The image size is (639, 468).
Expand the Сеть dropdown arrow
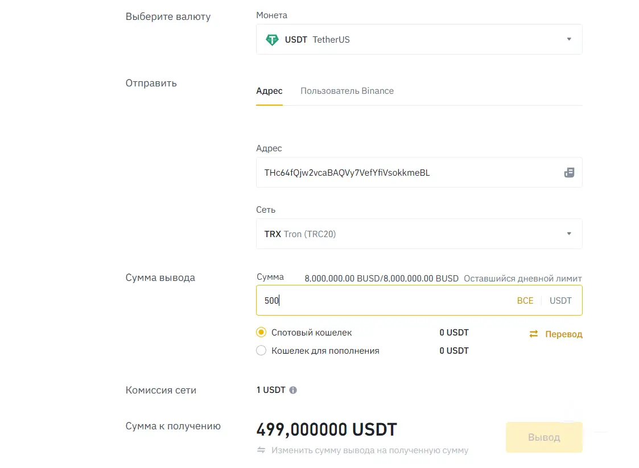click(x=569, y=234)
